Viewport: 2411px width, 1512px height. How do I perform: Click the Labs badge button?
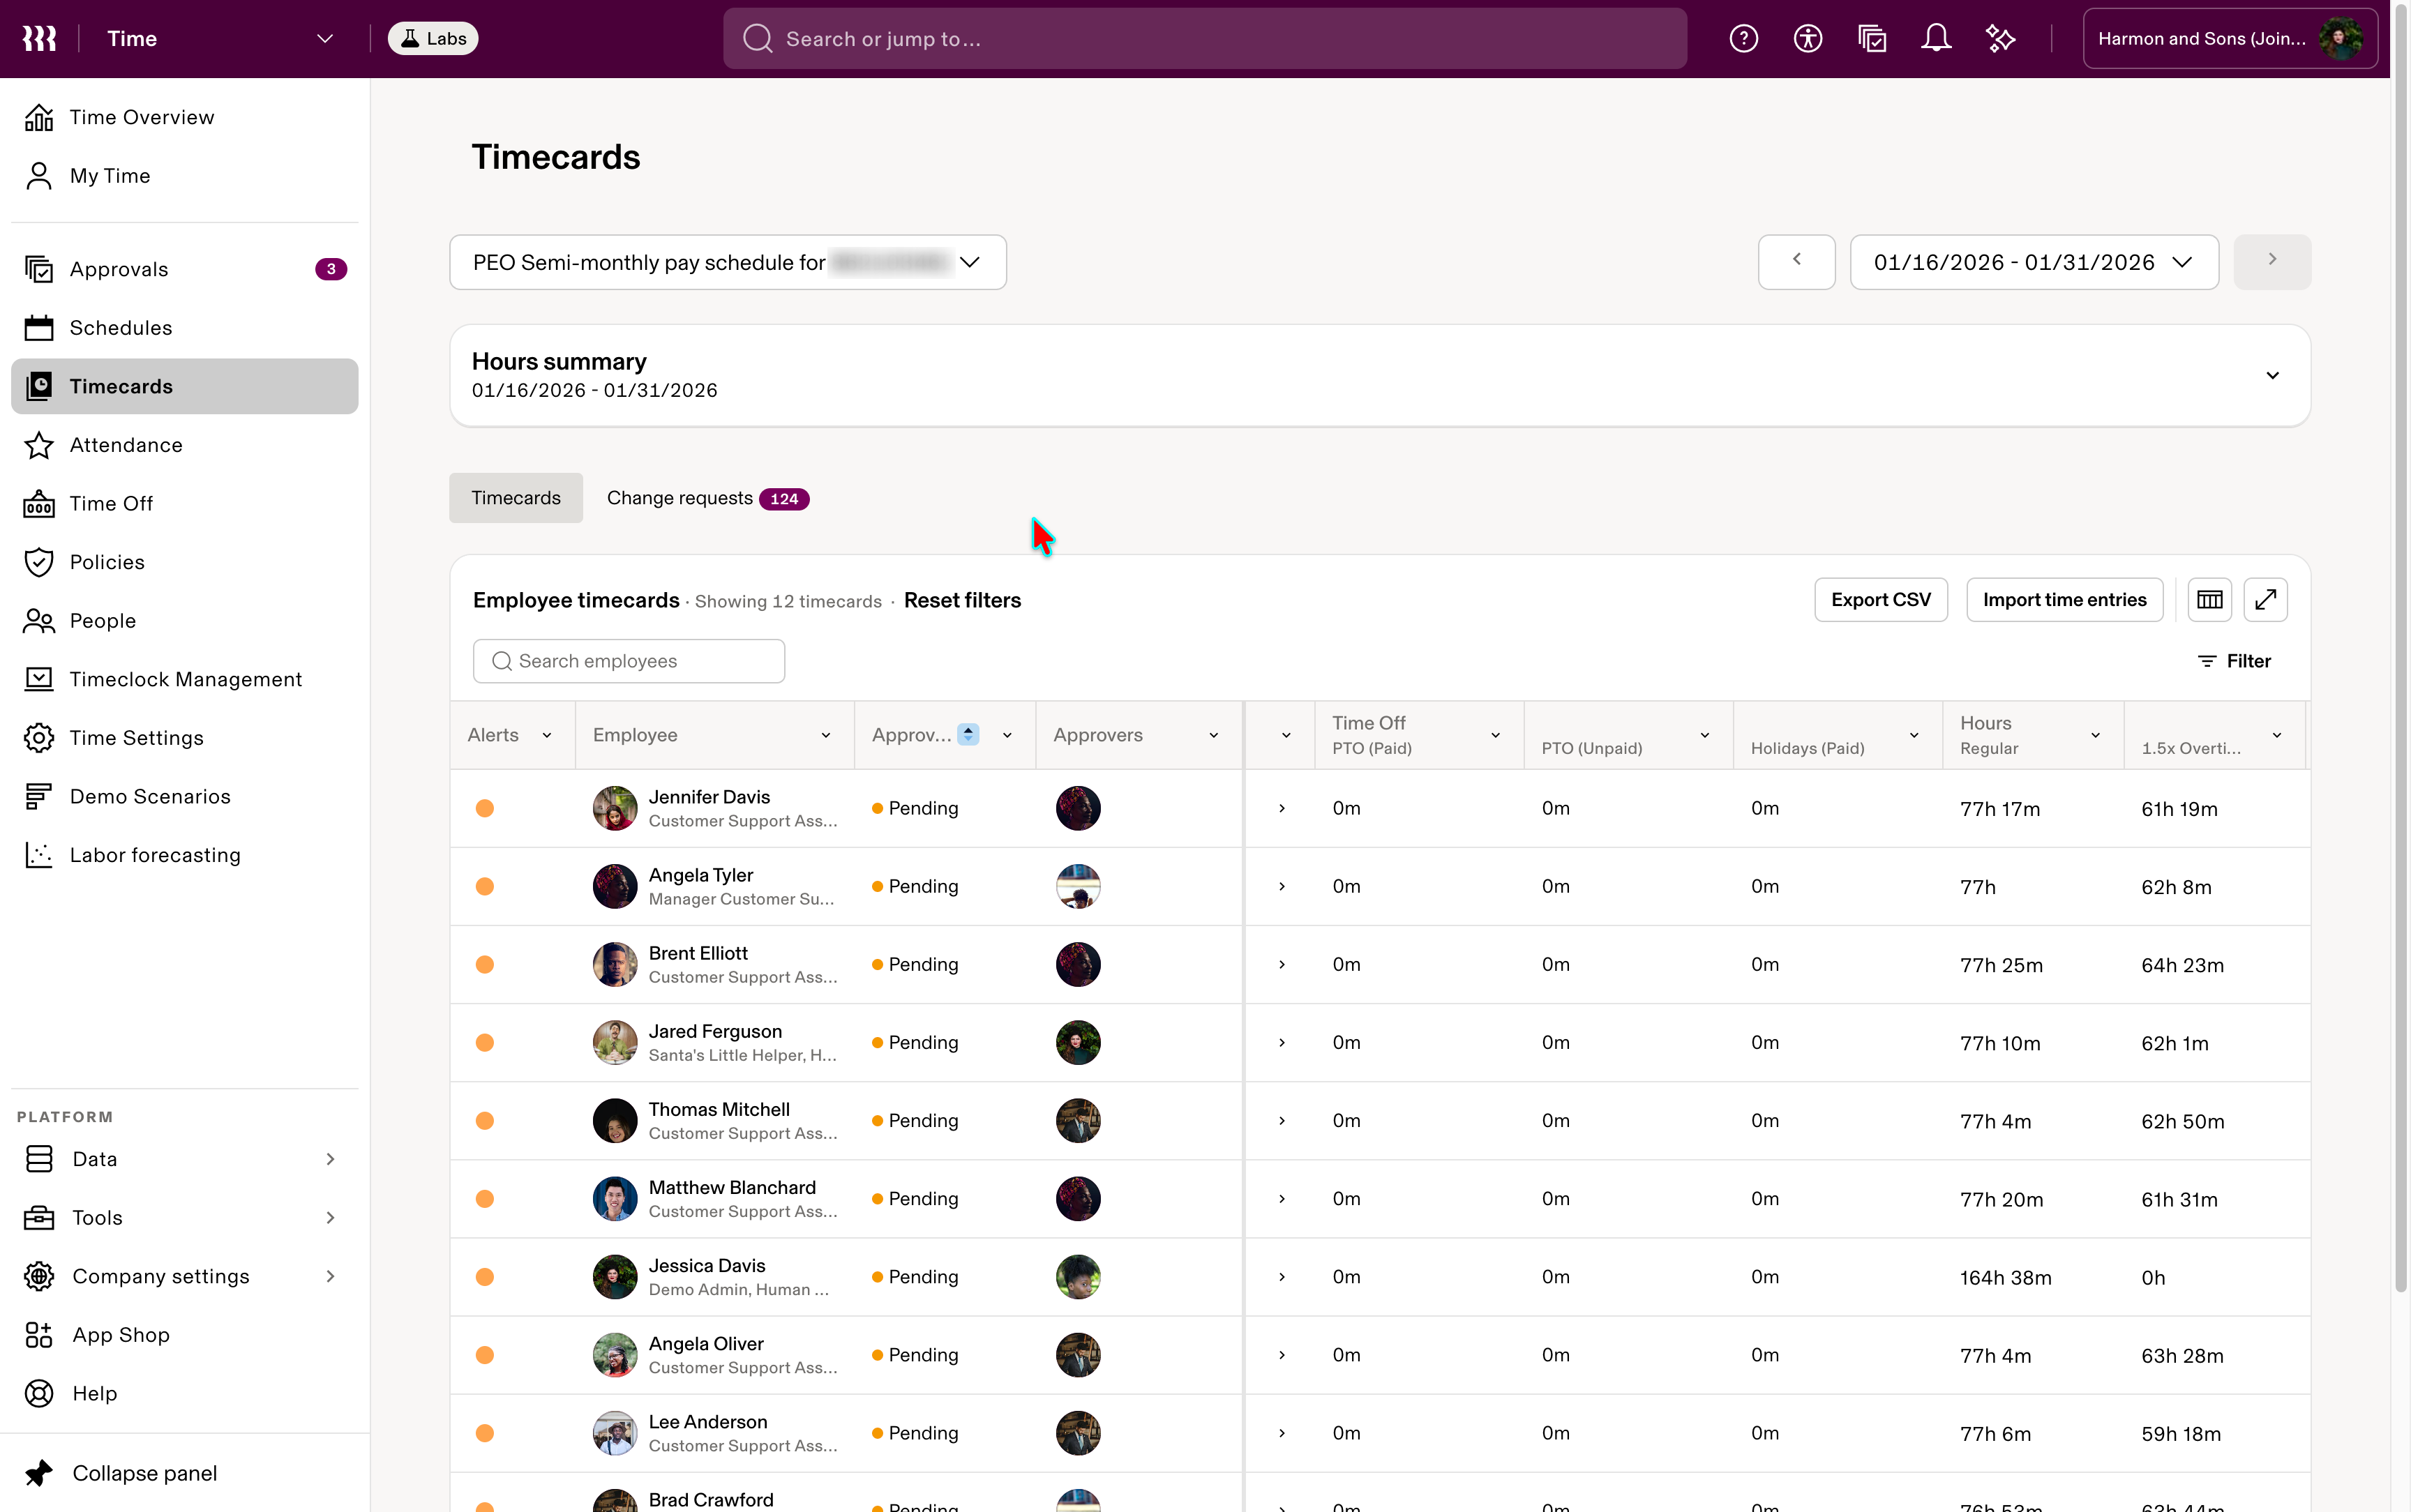coord(433,38)
